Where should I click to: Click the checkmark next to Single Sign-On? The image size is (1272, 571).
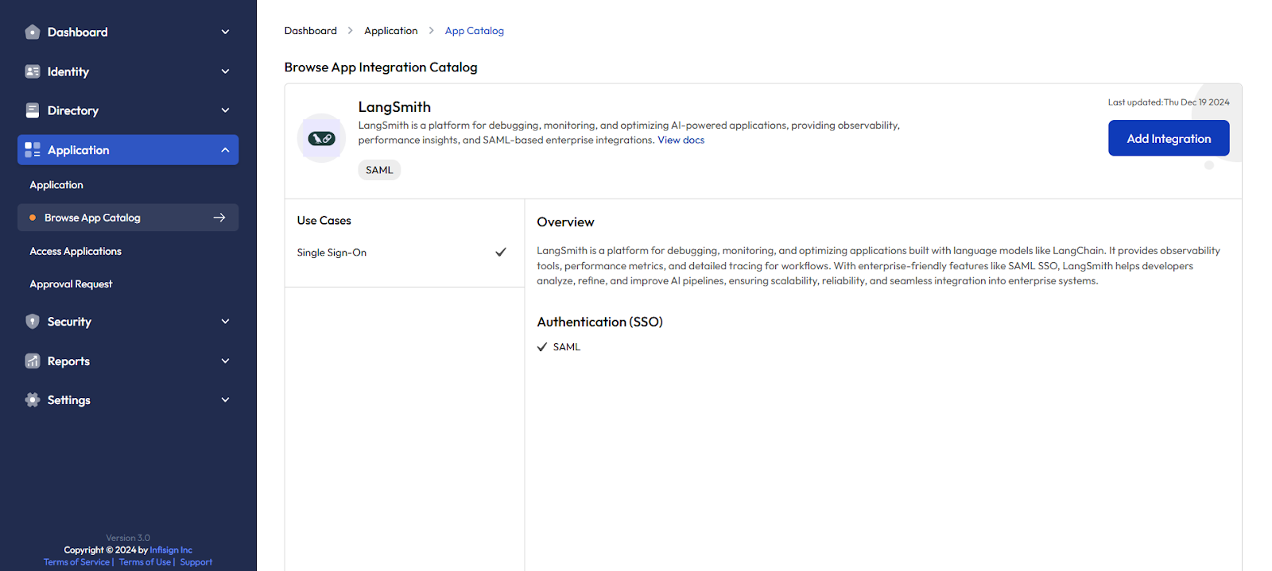point(501,252)
